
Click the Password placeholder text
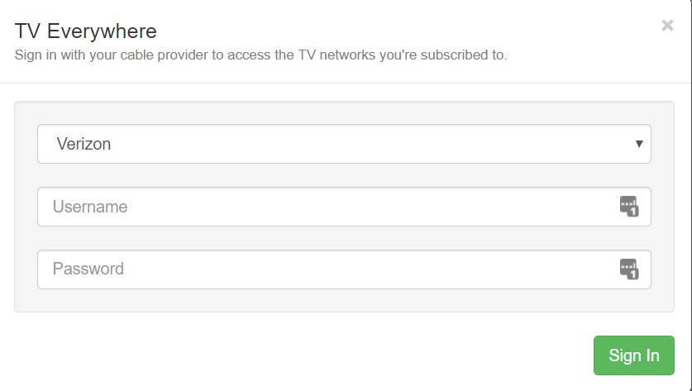coord(88,269)
